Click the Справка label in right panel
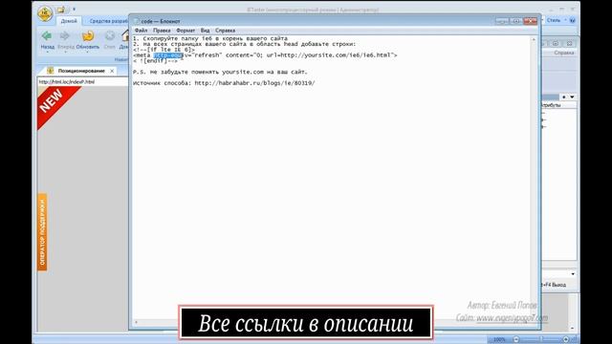 point(563,53)
